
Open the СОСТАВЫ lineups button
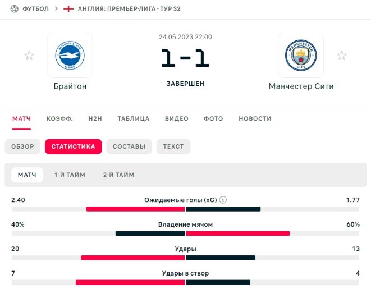[129, 146]
